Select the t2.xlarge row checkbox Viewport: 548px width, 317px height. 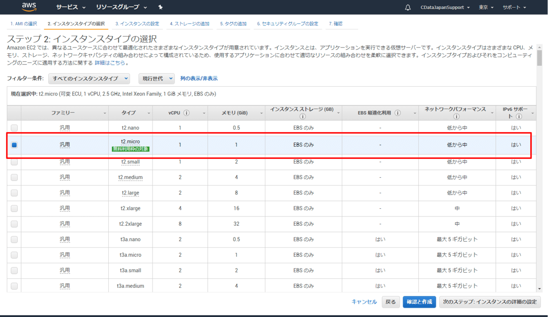point(14,208)
